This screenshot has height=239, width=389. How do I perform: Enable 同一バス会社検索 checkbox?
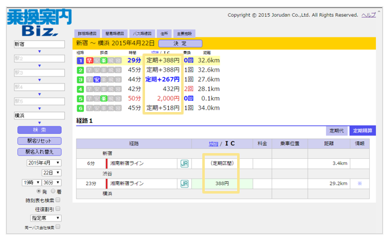(x=58, y=227)
